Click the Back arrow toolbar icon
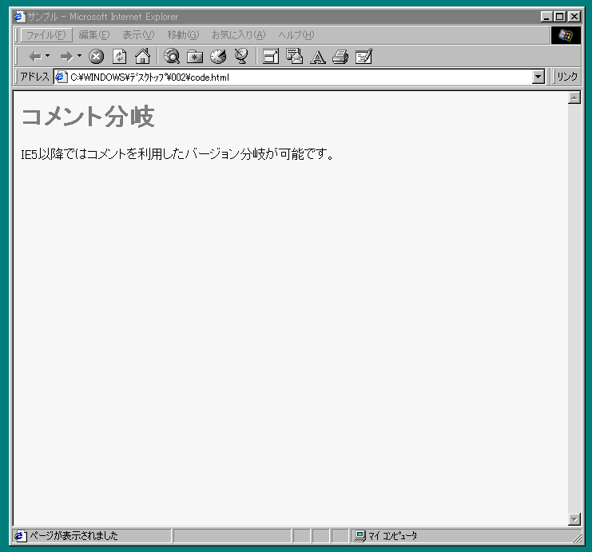This screenshot has height=552, width=592. coord(35,57)
